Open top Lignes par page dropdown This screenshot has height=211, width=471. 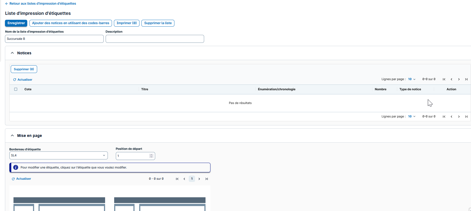412,79
